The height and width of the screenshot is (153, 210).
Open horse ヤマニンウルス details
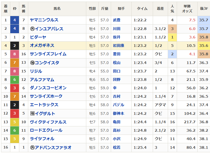44,20
